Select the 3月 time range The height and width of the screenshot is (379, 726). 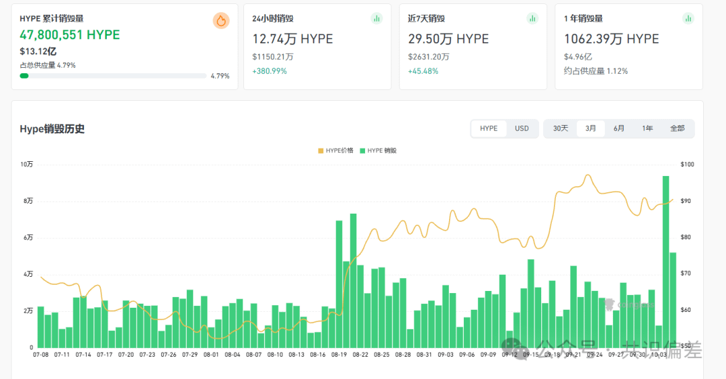pyautogui.click(x=590, y=128)
